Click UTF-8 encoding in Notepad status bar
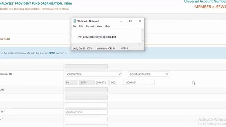The image size is (226, 127). 125,49
